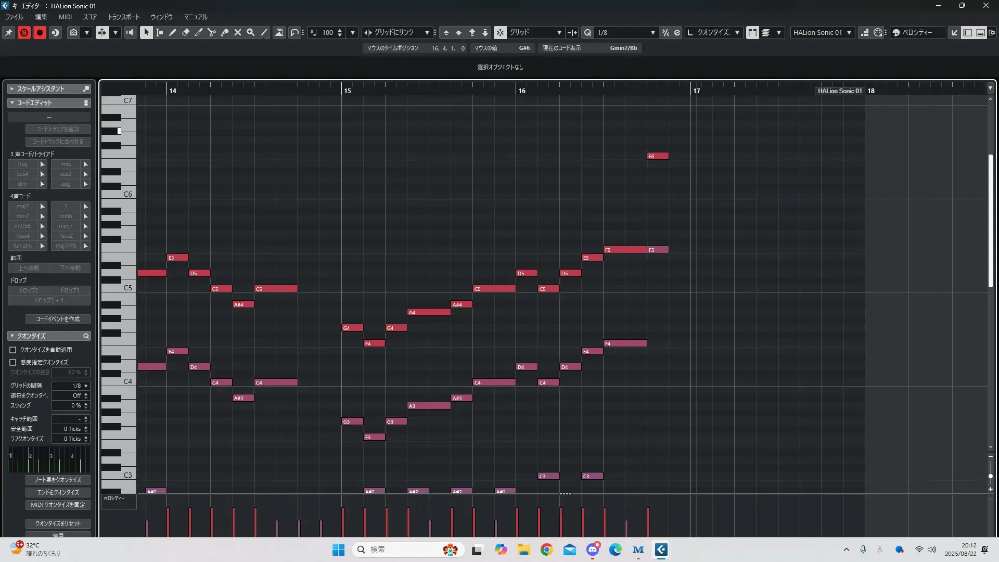Select the Zoom magnifier tool
Viewport: 999px width, 562px height.
pyautogui.click(x=251, y=32)
